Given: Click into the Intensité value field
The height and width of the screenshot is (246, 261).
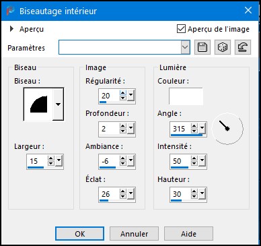Looking at the screenshot, I should coord(181,161).
